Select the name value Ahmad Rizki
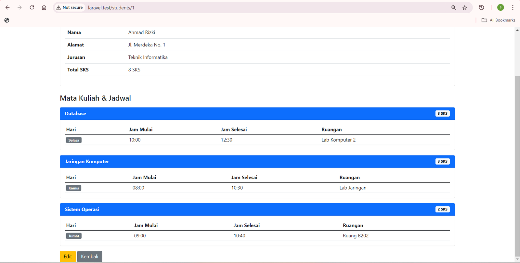The width and height of the screenshot is (520, 263). tap(142, 32)
